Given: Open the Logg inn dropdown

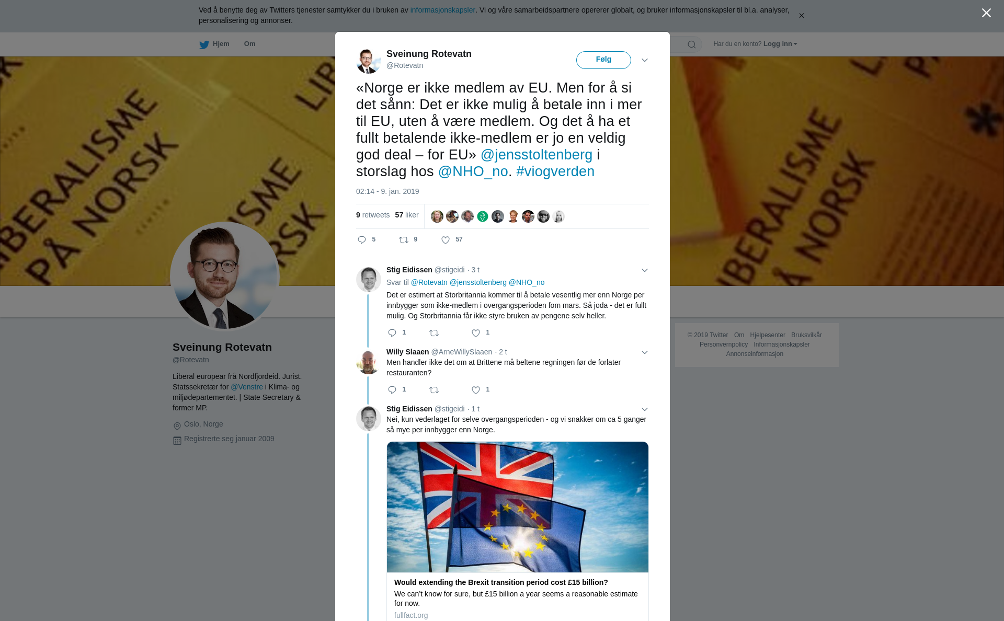Looking at the screenshot, I should point(780,44).
